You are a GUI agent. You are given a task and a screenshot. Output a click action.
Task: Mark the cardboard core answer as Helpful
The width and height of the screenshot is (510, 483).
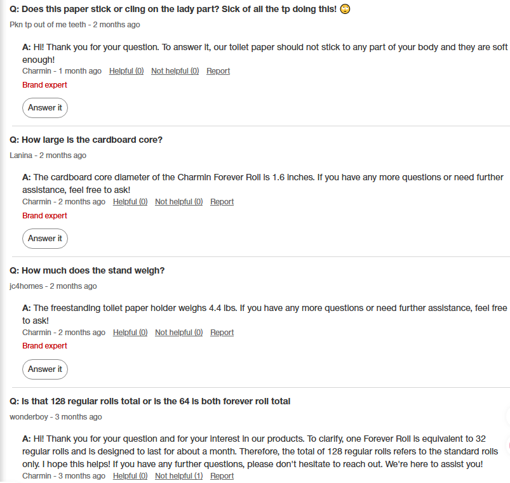(130, 202)
